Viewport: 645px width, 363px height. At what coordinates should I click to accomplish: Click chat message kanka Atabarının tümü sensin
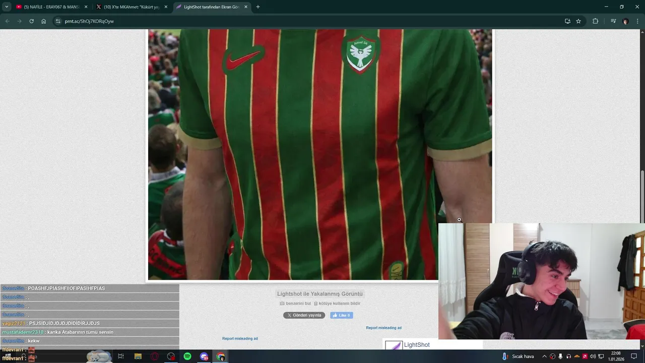coord(80,332)
